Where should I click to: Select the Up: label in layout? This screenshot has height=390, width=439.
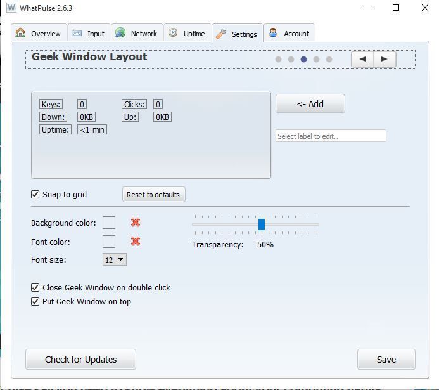pos(130,117)
